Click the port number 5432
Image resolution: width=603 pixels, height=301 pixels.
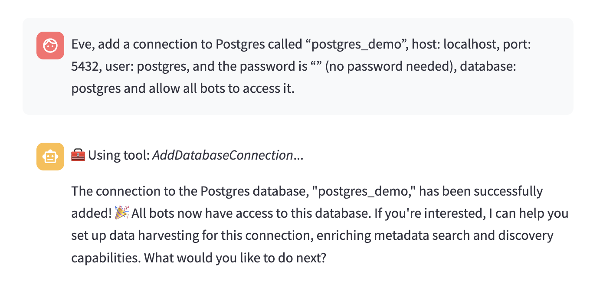click(85, 66)
